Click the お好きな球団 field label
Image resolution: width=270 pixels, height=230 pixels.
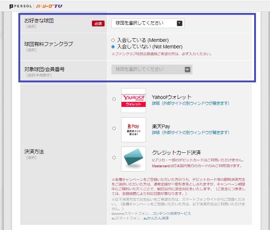pos(39,21)
